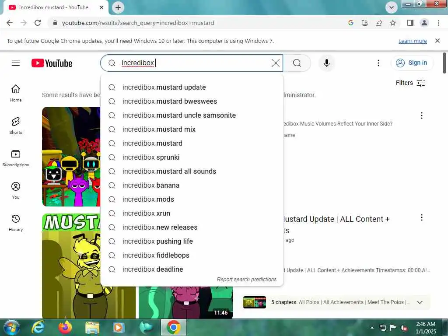Choose the plain 'incredibox mustard' suggestion

click(x=192, y=143)
